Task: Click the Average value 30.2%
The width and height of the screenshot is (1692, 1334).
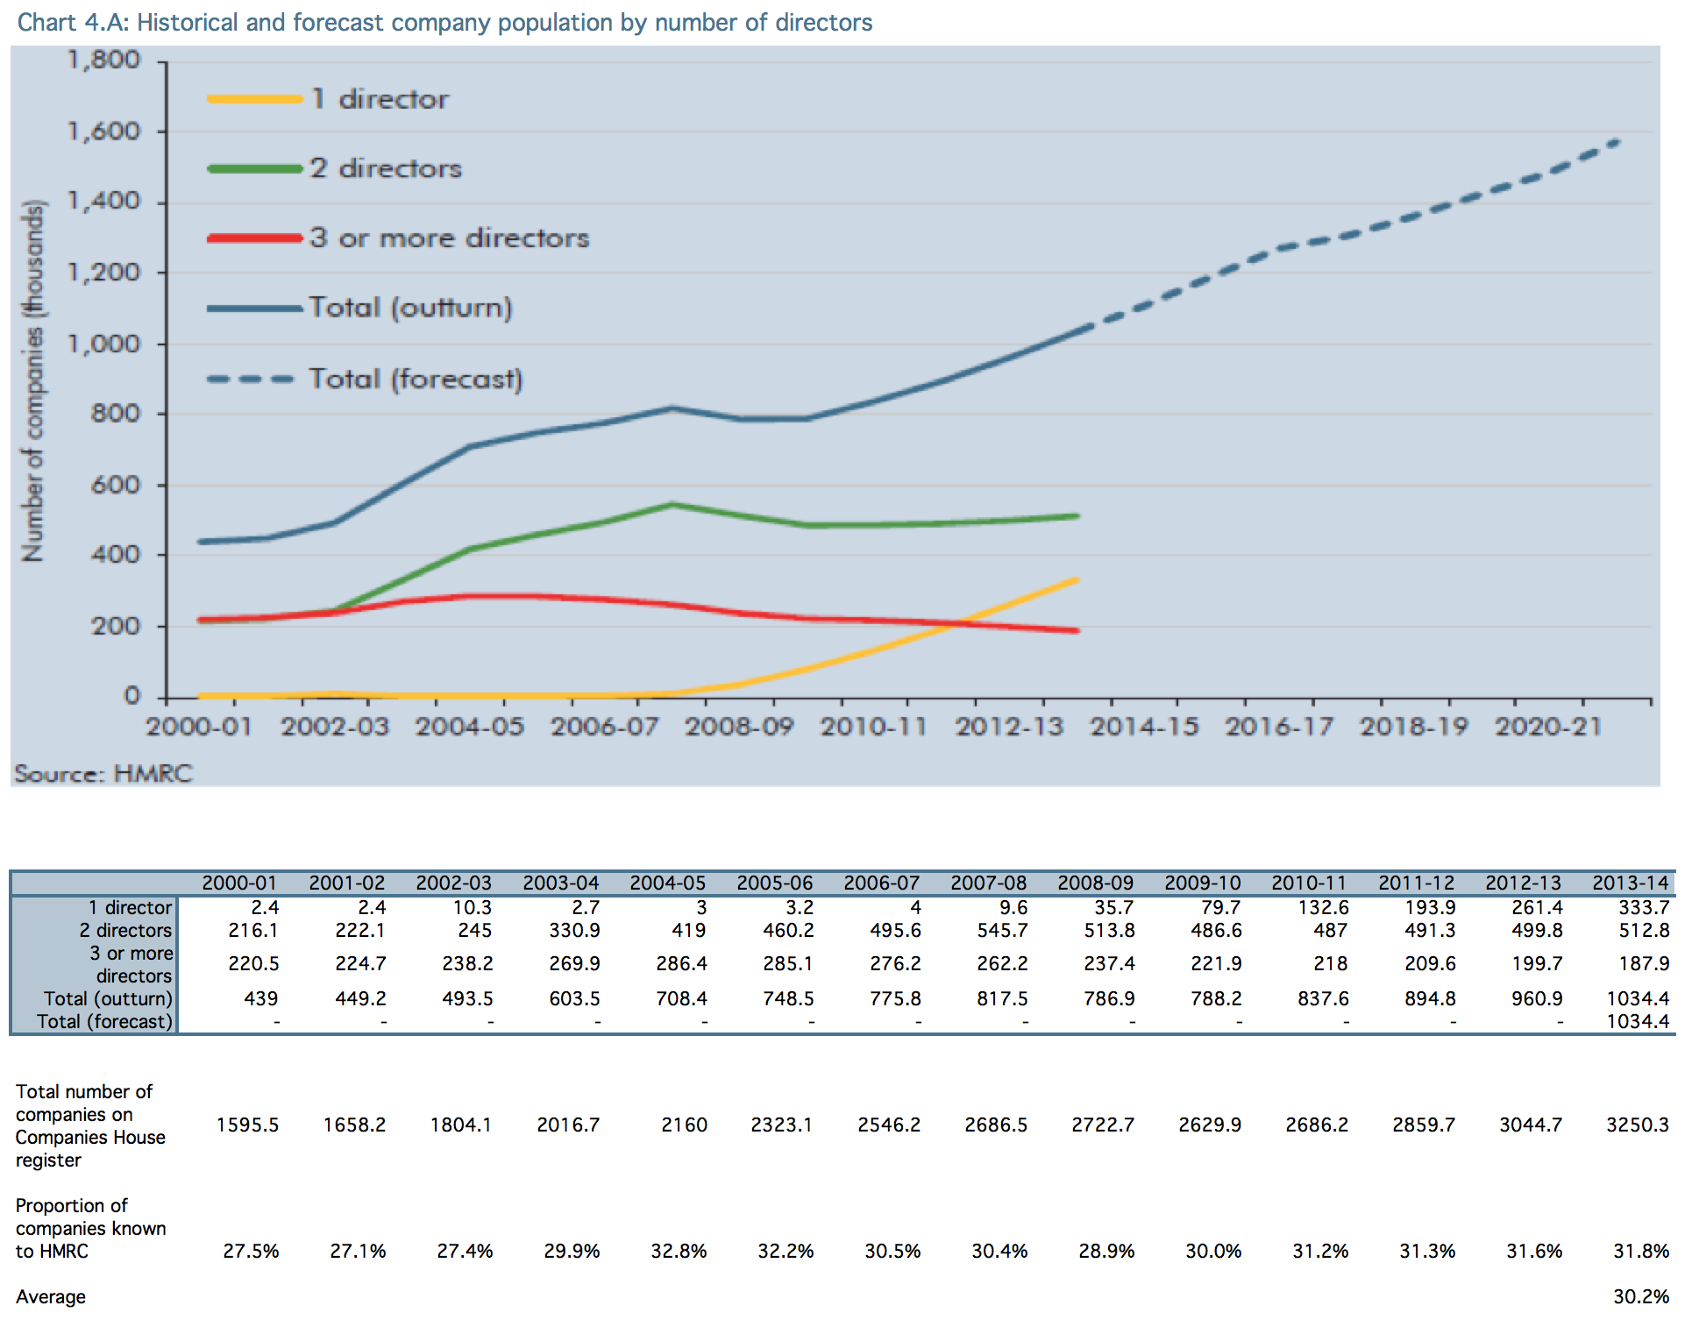Action: (1640, 1296)
